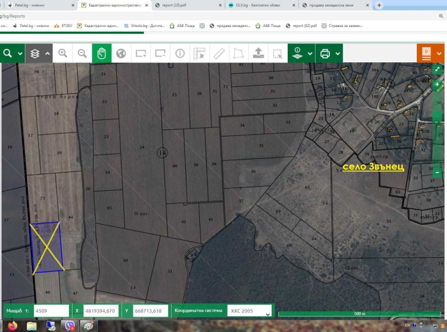The width and height of the screenshot is (447, 332).
Task: Open coordinate system KKC 2005 dropdown
Action: [249, 311]
